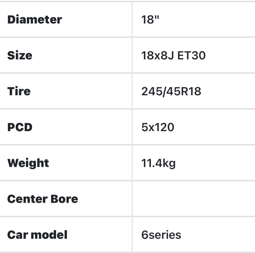Select the 11.4kg weight value
This screenshot has height=253, width=255.
[x=158, y=163]
